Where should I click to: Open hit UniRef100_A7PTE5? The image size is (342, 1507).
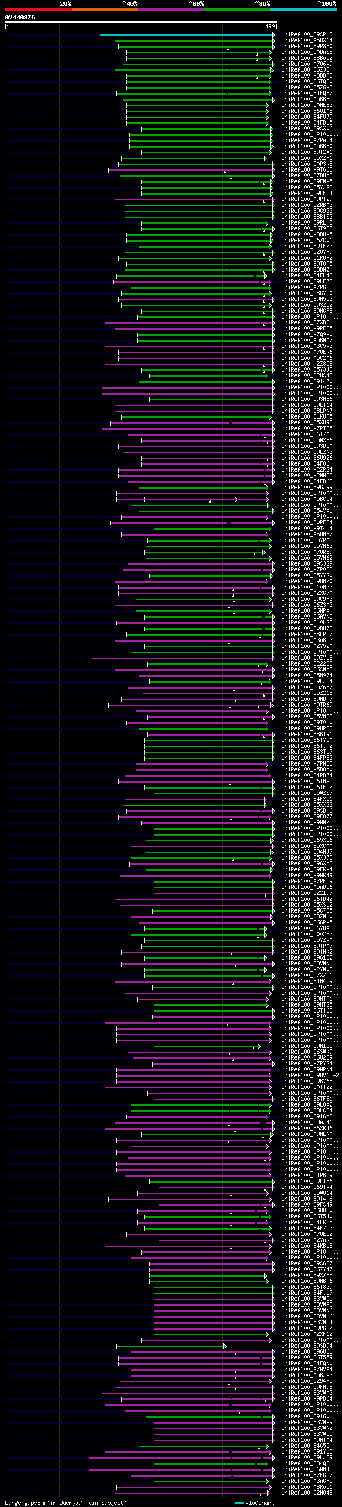tap(306, 428)
